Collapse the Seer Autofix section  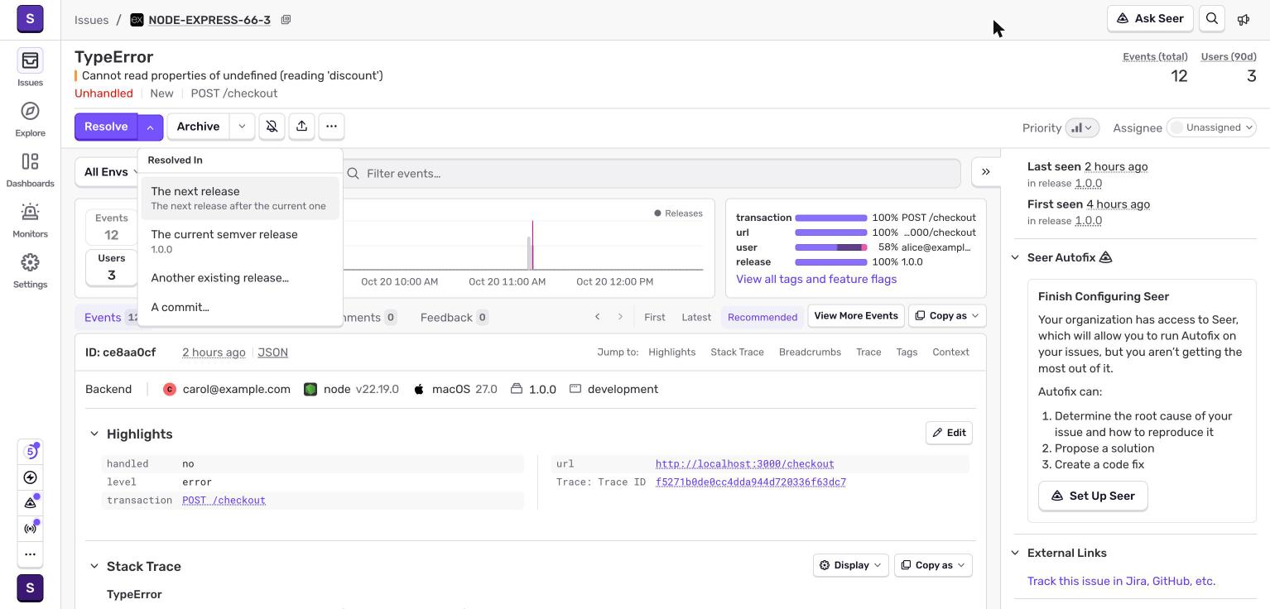pyautogui.click(x=1015, y=257)
